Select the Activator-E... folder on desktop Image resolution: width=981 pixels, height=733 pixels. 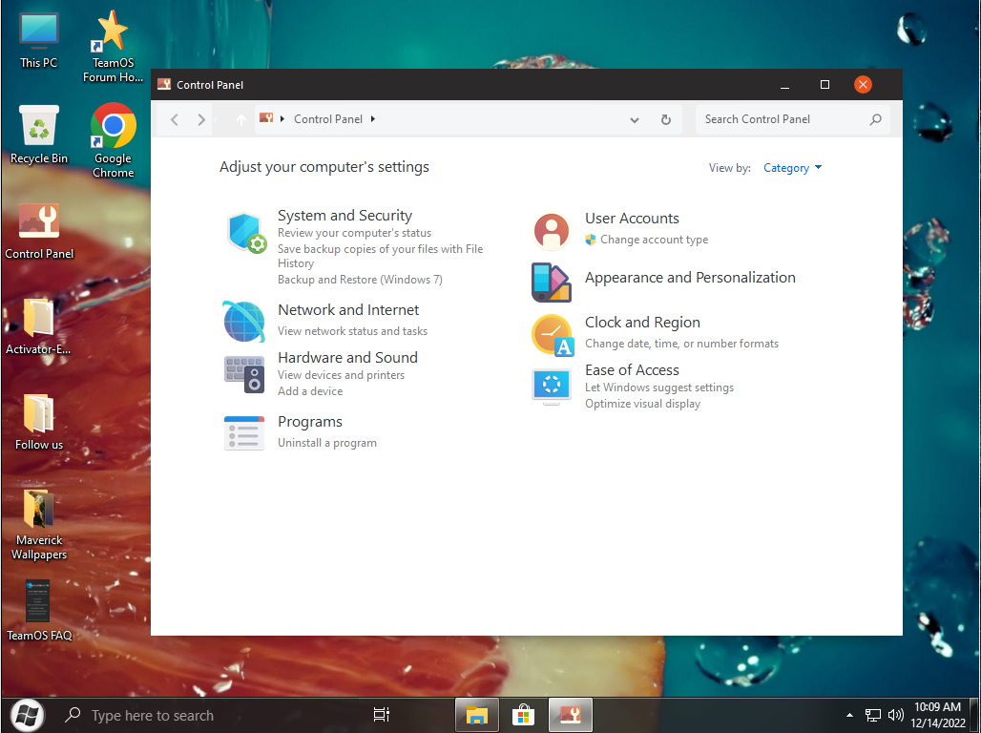(x=38, y=326)
